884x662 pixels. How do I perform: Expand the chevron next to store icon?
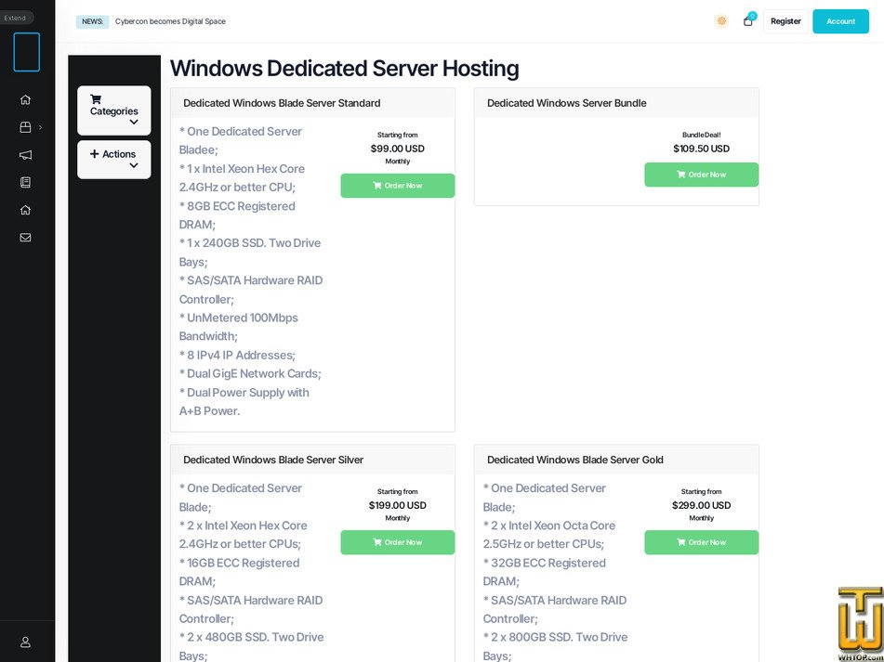40,128
